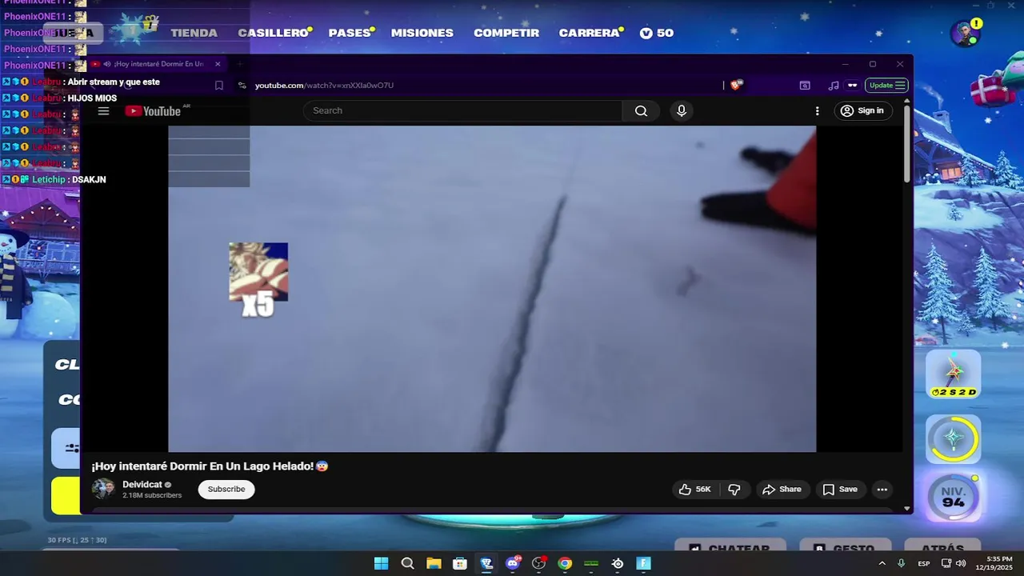Subscribe to Deividcat
The height and width of the screenshot is (576, 1024).
pyautogui.click(x=226, y=489)
